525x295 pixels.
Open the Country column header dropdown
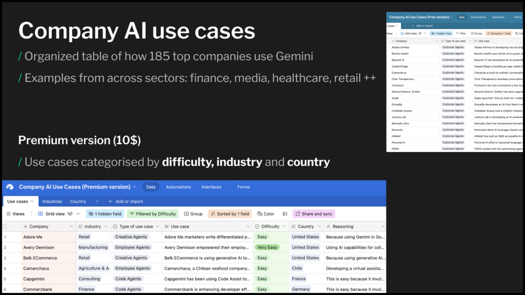(319, 227)
